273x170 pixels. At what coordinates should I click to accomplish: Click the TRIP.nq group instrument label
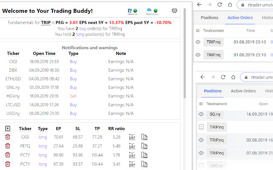(x=217, y=127)
